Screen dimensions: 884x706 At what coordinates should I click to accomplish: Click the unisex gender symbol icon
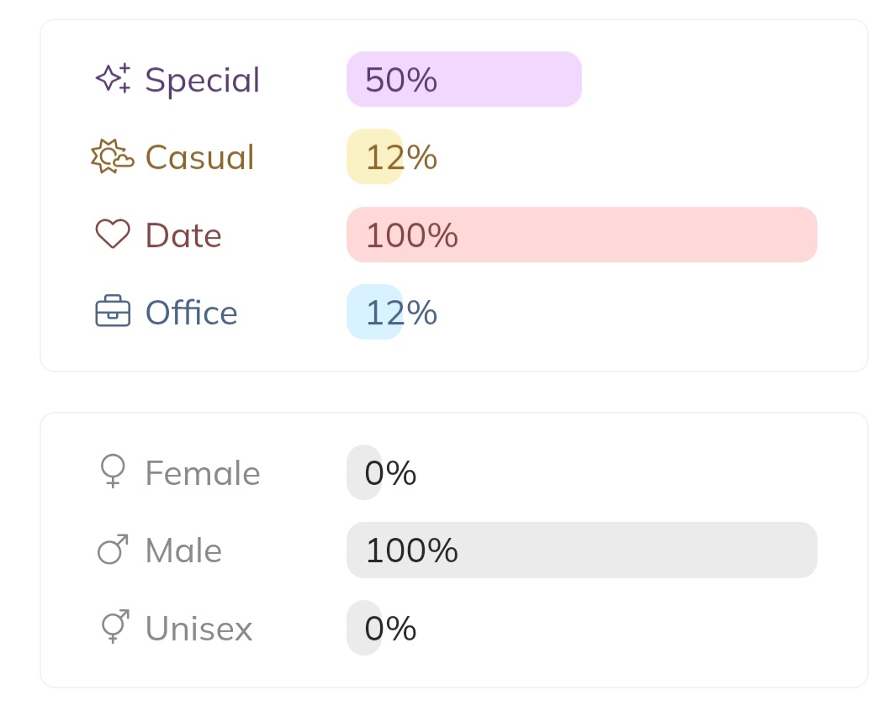click(x=114, y=627)
